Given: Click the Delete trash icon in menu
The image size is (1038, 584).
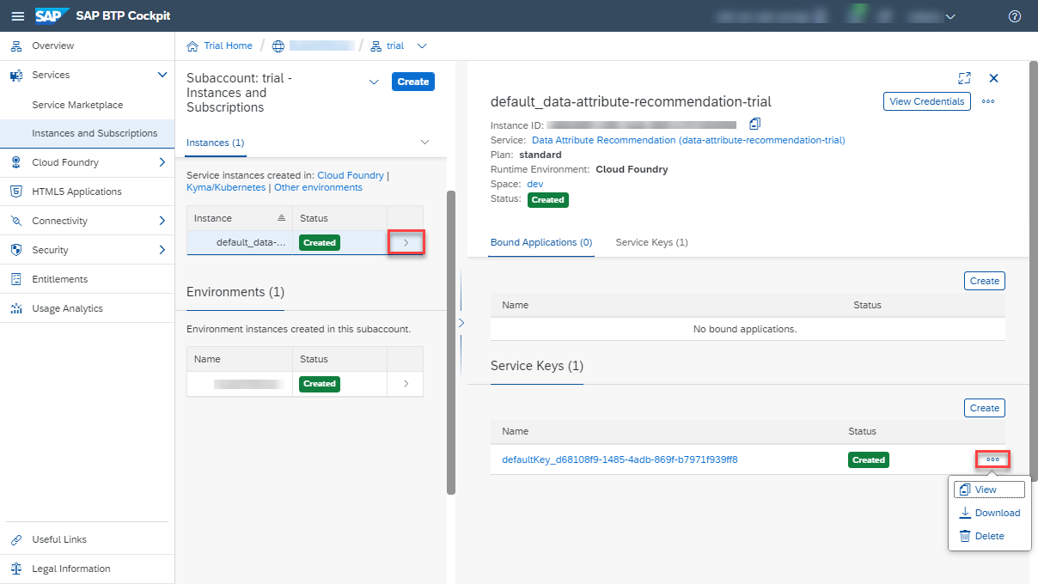Looking at the screenshot, I should 965,536.
